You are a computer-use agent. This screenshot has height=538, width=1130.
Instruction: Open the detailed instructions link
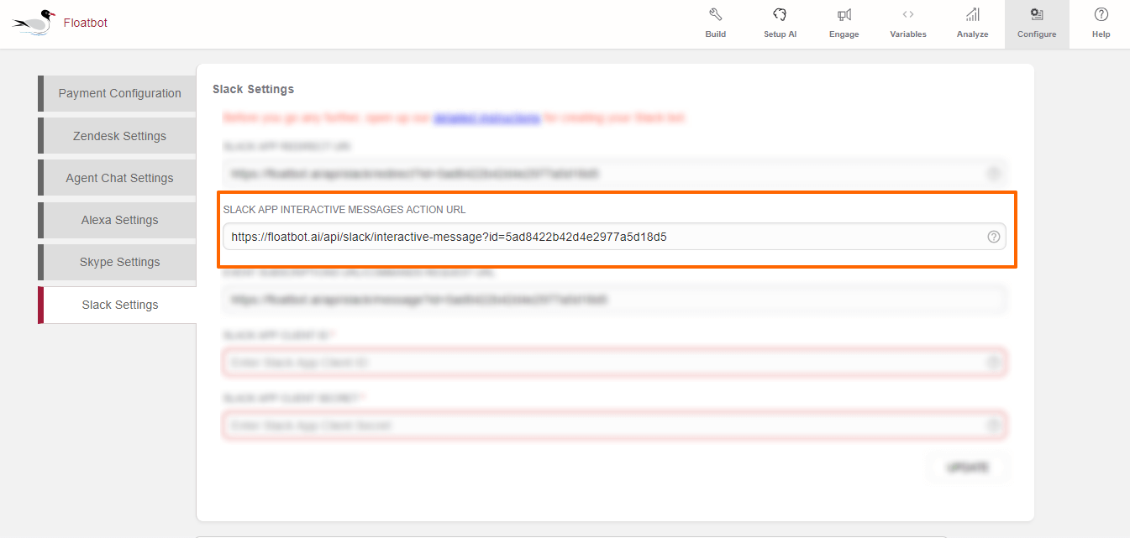click(x=486, y=118)
